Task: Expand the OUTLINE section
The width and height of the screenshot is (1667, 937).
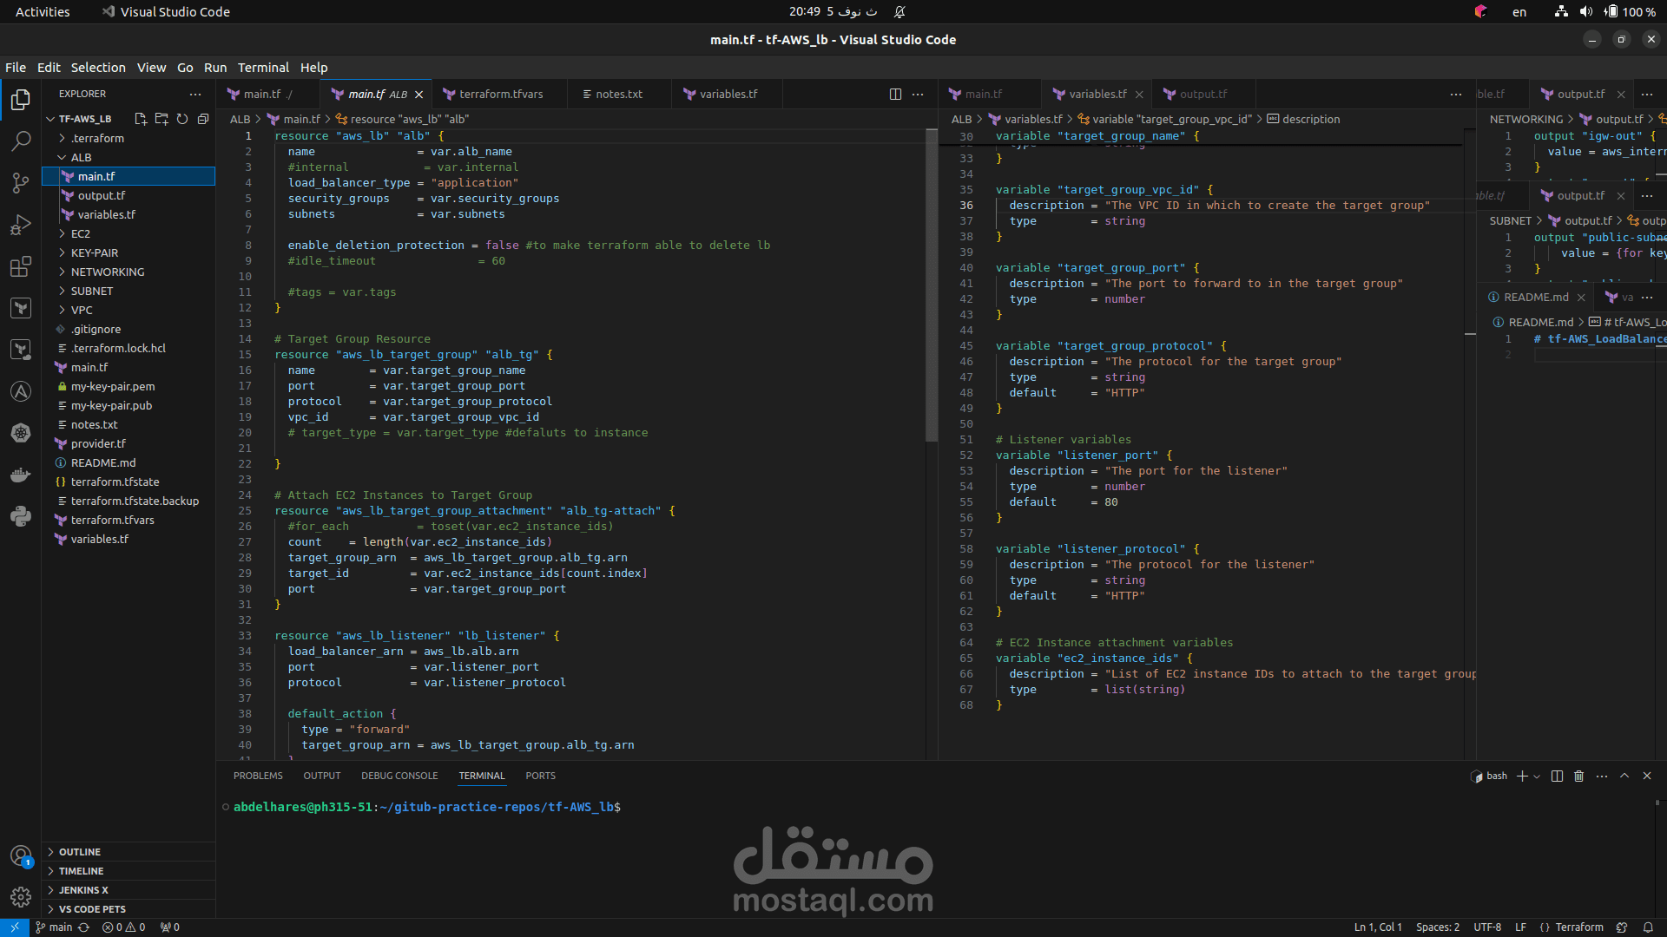Action: point(79,852)
